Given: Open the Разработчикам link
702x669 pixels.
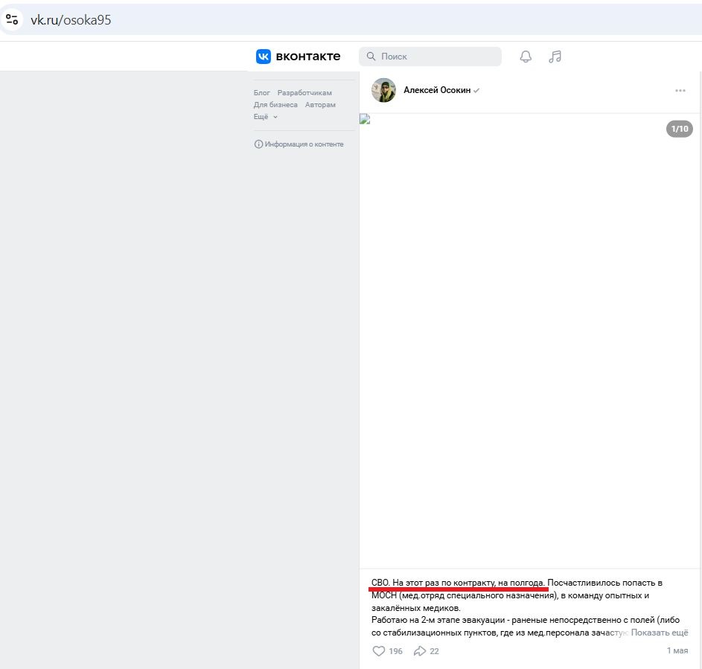Looking at the screenshot, I should pyautogui.click(x=304, y=92).
